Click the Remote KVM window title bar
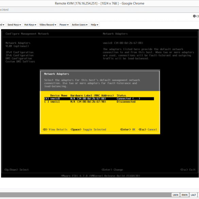 pyautogui.click(x=99, y=3)
